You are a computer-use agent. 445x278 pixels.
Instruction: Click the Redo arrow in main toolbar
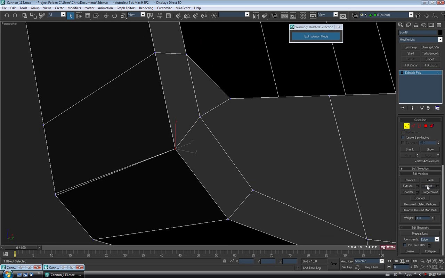pos(15,16)
